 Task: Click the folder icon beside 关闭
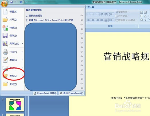click(x=5, y=84)
